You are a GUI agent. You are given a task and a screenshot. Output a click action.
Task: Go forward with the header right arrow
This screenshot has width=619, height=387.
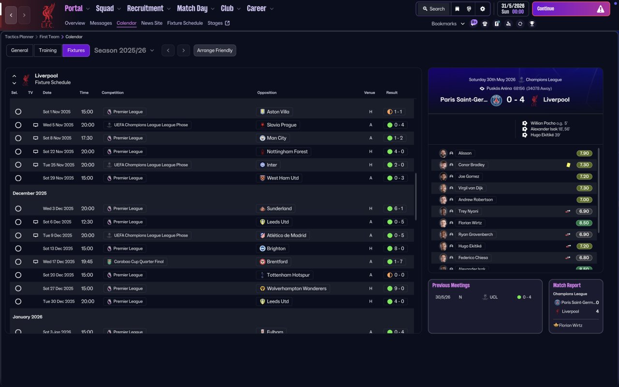point(25,15)
